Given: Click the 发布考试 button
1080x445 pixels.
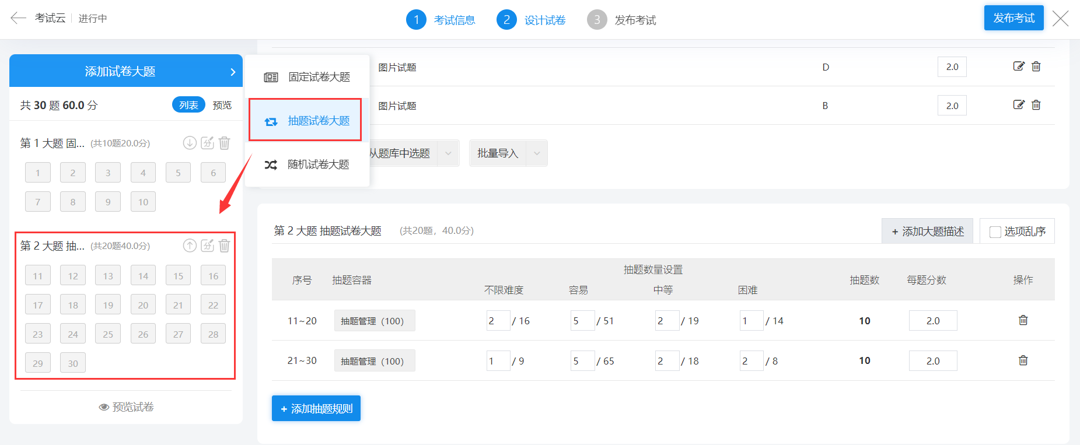Looking at the screenshot, I should pyautogui.click(x=1013, y=18).
